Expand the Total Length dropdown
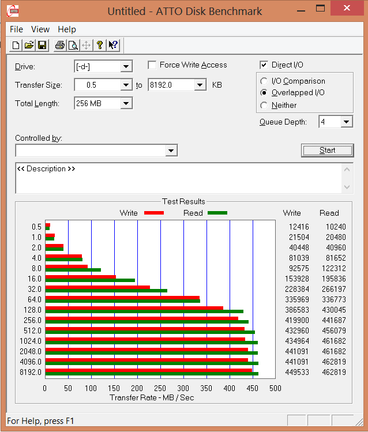368x432 pixels. click(x=126, y=104)
